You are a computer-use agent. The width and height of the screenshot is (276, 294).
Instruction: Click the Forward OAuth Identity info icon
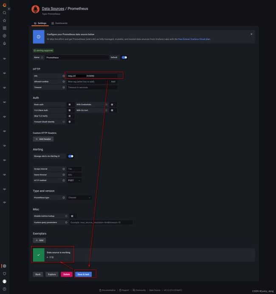tap(64, 122)
